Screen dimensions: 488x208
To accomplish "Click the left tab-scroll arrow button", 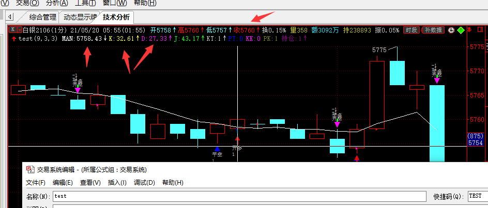I will pos(10,17).
